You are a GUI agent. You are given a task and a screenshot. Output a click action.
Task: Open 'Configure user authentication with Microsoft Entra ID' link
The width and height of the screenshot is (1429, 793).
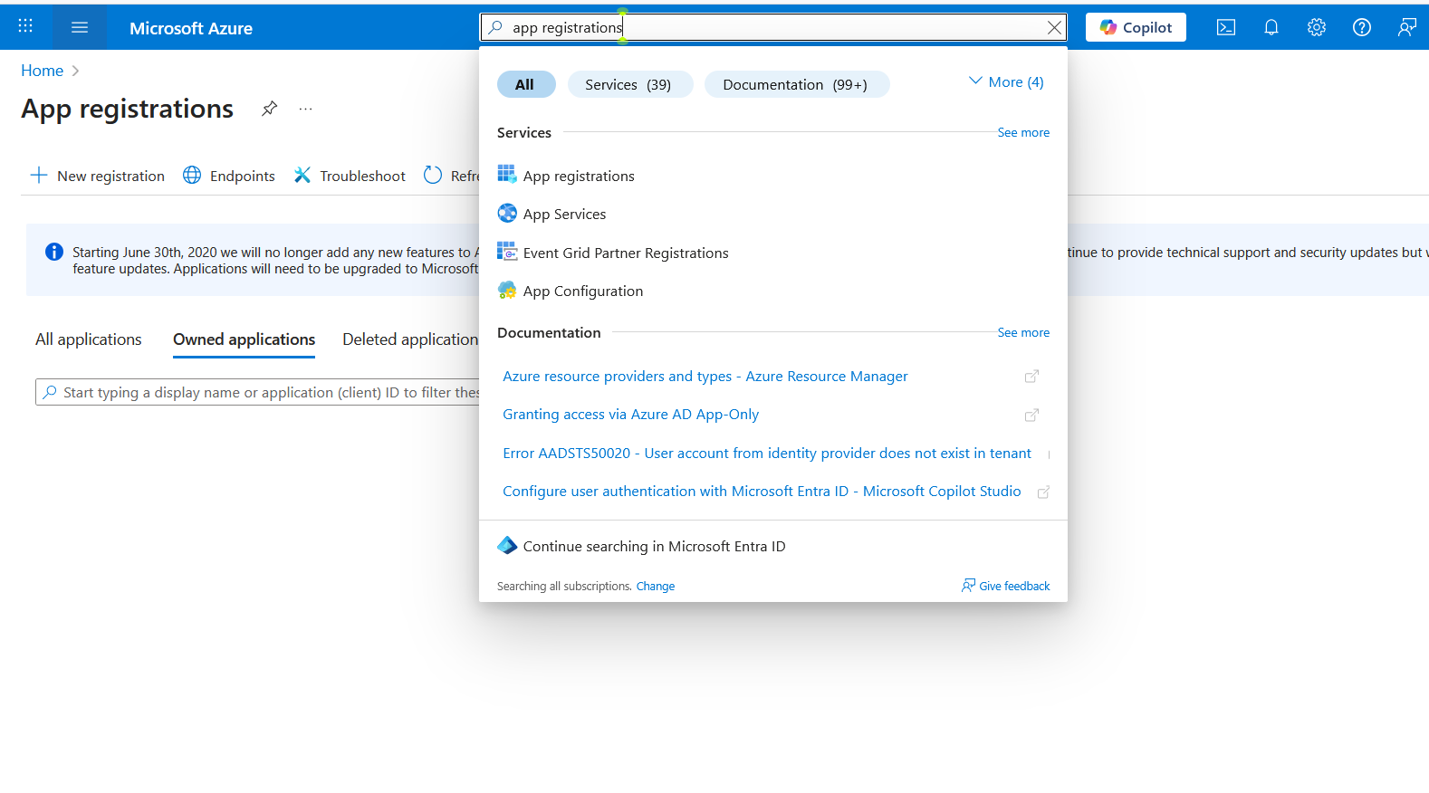762,491
